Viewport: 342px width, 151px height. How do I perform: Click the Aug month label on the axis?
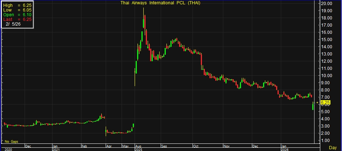point(138,146)
